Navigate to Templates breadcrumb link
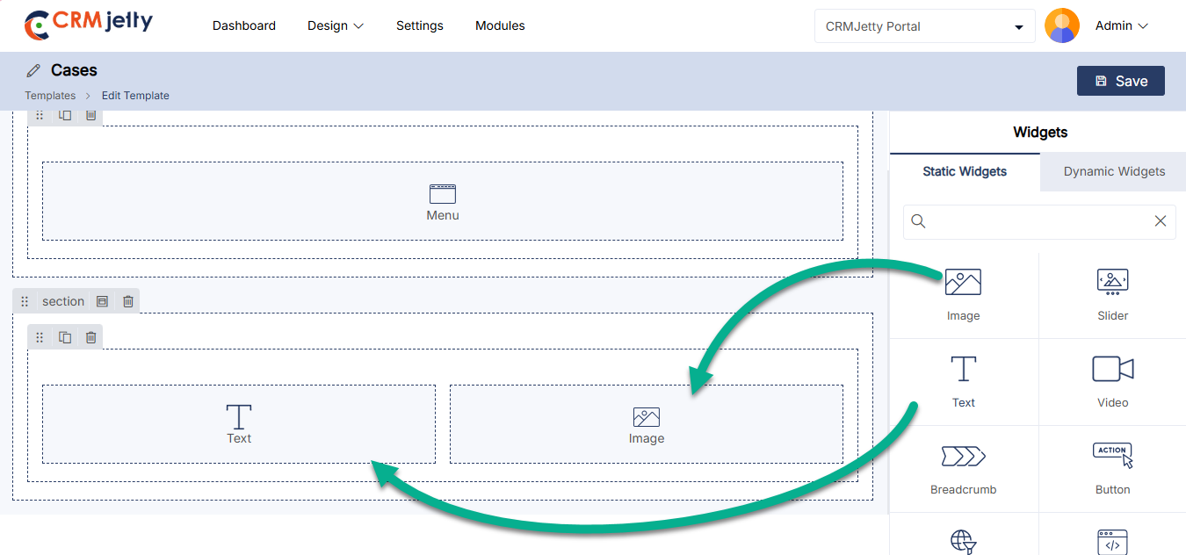This screenshot has width=1186, height=555. tap(50, 96)
